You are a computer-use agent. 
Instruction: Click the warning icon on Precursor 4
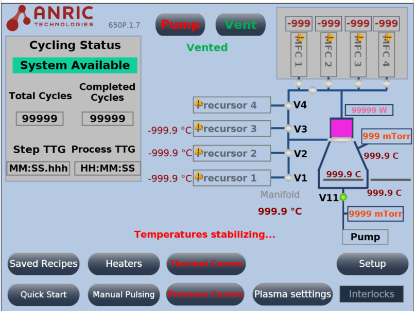point(198,103)
